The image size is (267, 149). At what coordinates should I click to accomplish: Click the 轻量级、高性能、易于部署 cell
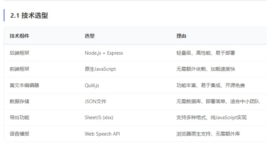(x=206, y=53)
